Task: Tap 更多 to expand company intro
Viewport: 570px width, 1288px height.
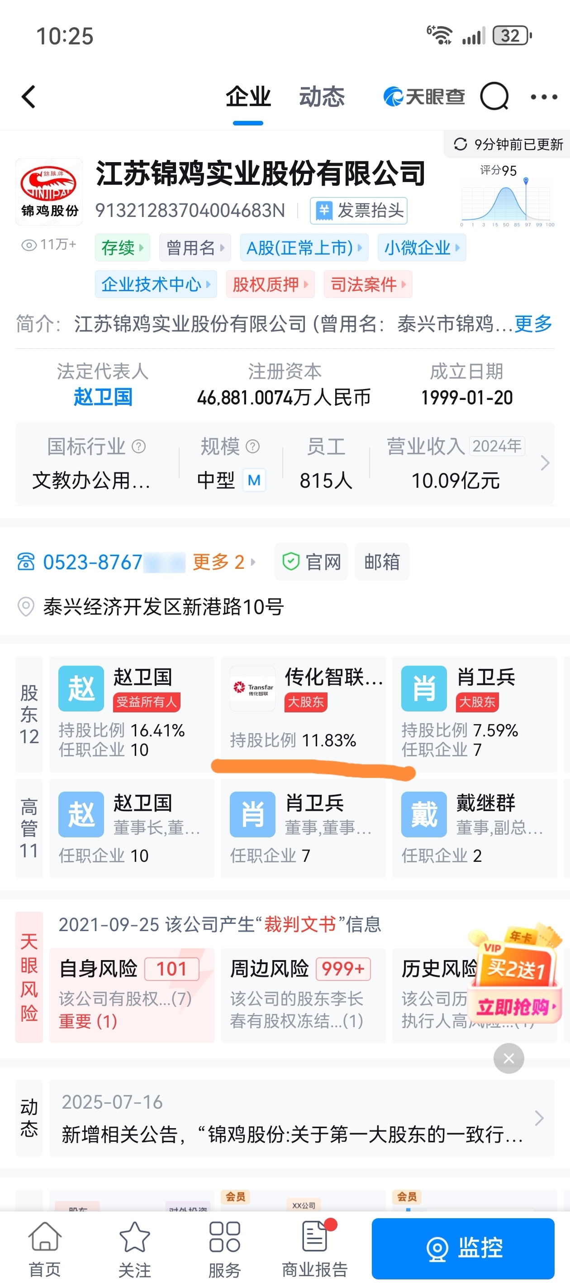Action: point(533,323)
